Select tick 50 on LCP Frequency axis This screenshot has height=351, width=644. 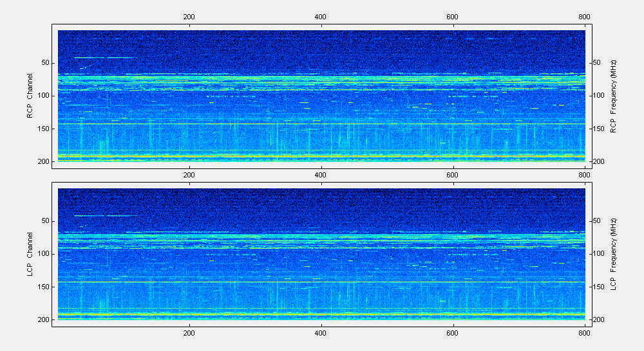[x=596, y=221]
